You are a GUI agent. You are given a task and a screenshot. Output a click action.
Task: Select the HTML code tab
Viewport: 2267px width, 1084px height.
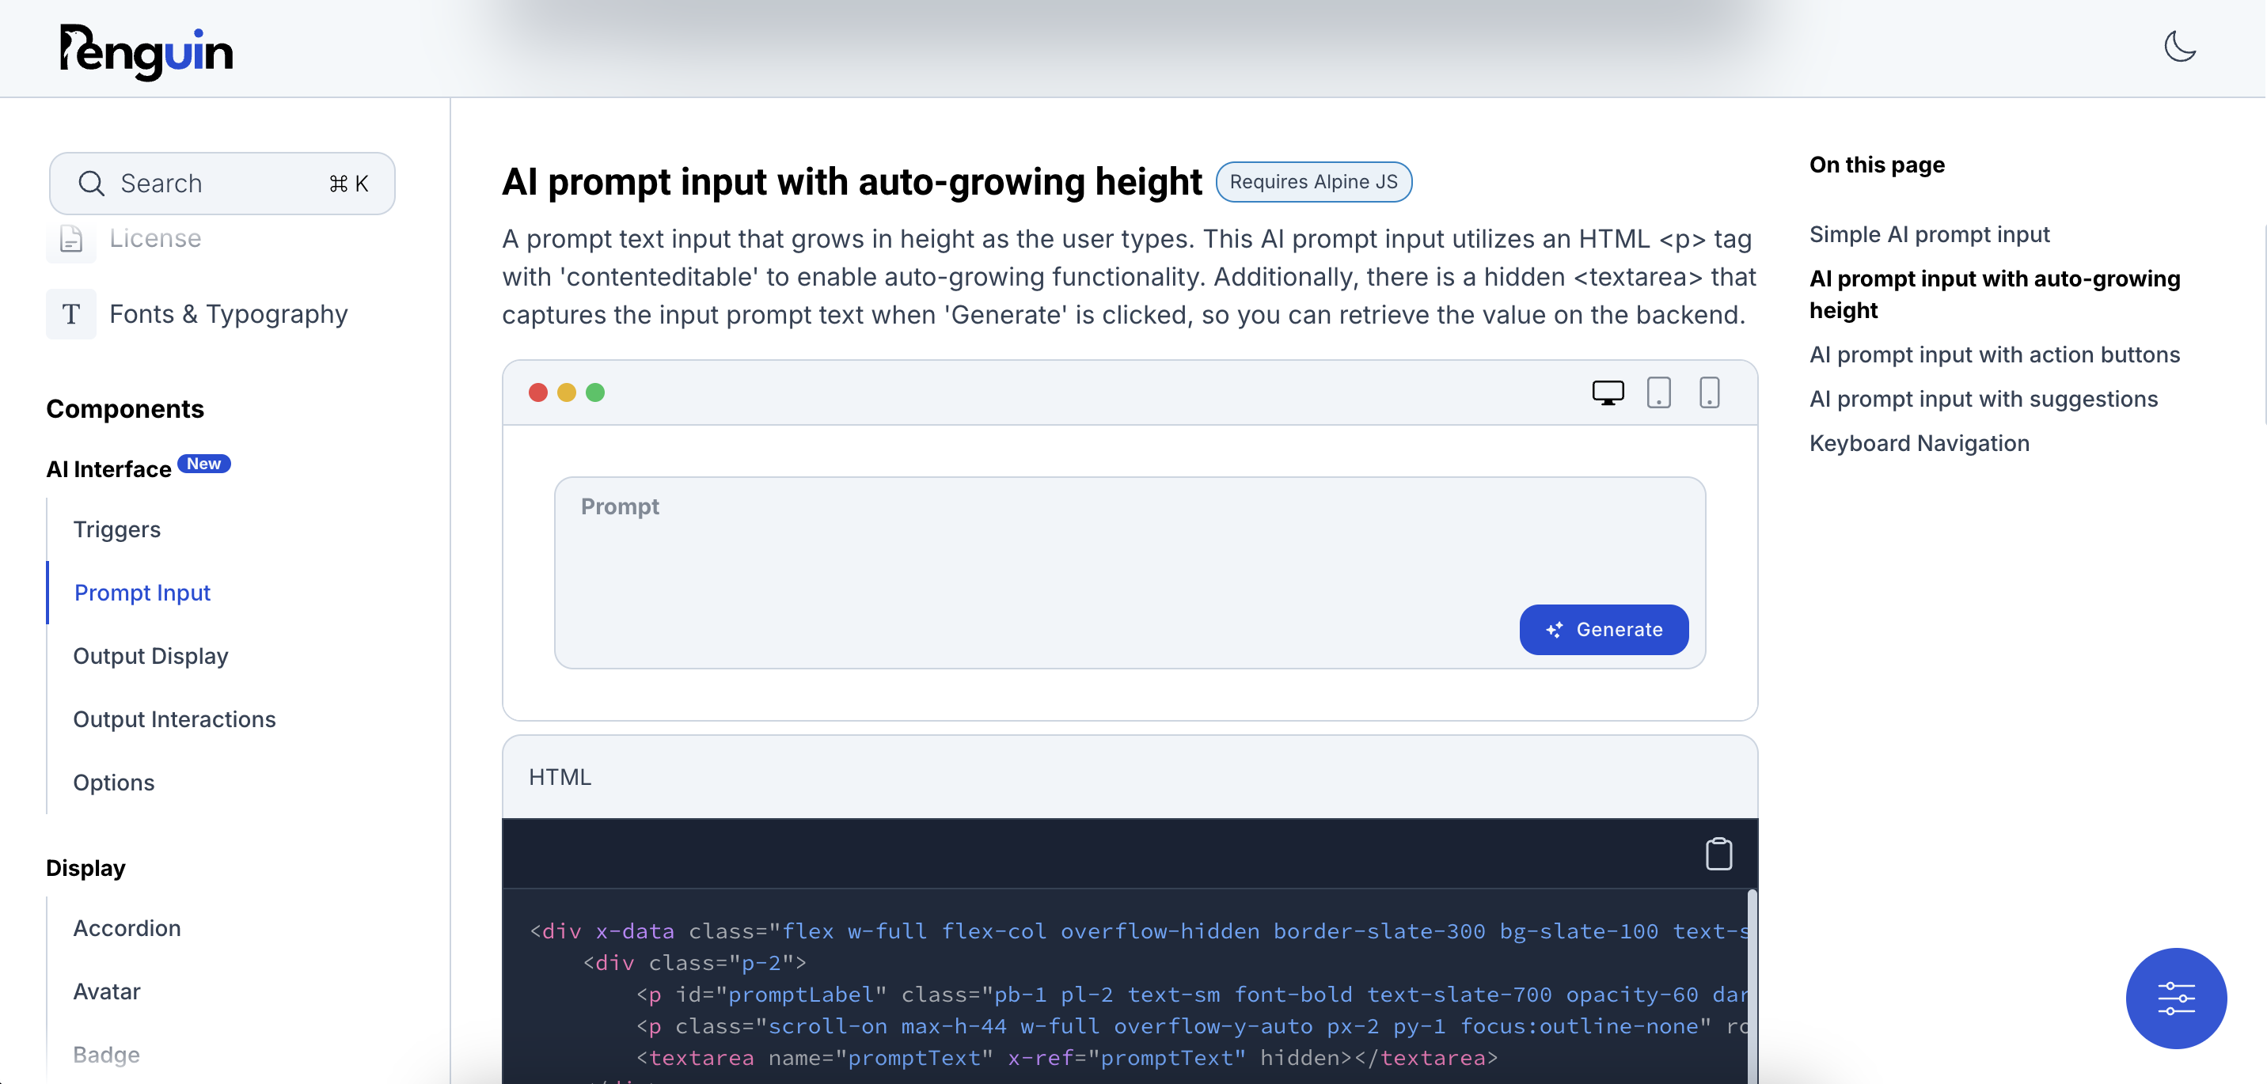coord(560,777)
